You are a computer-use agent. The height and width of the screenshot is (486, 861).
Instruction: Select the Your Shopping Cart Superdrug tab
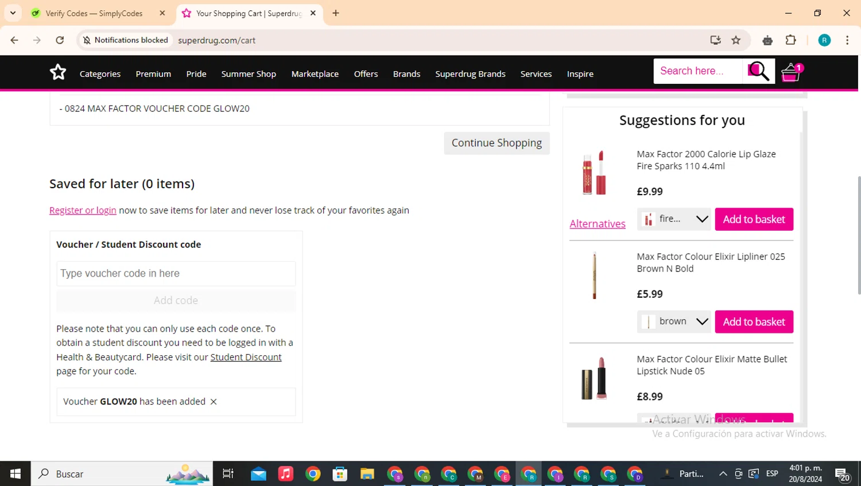tap(249, 13)
